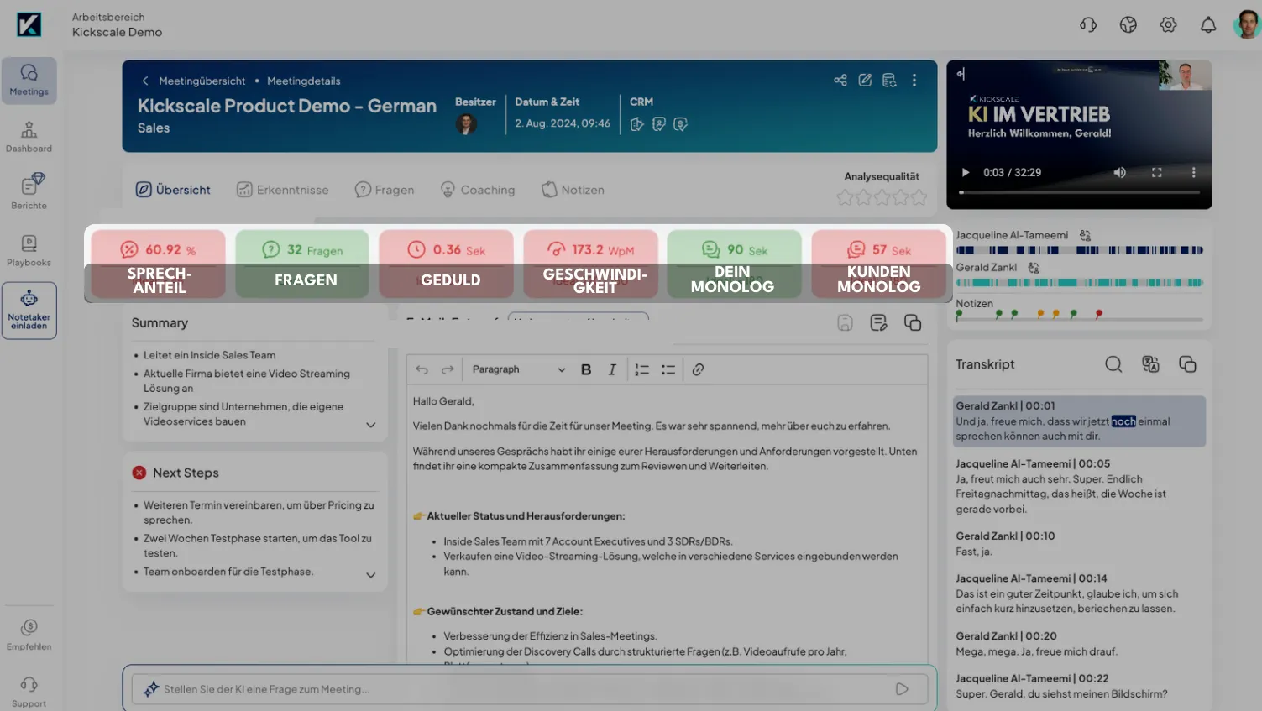Open the 57 Sek Kunden Monolog card
Viewport: 1262px width, 711px height.
(x=879, y=264)
